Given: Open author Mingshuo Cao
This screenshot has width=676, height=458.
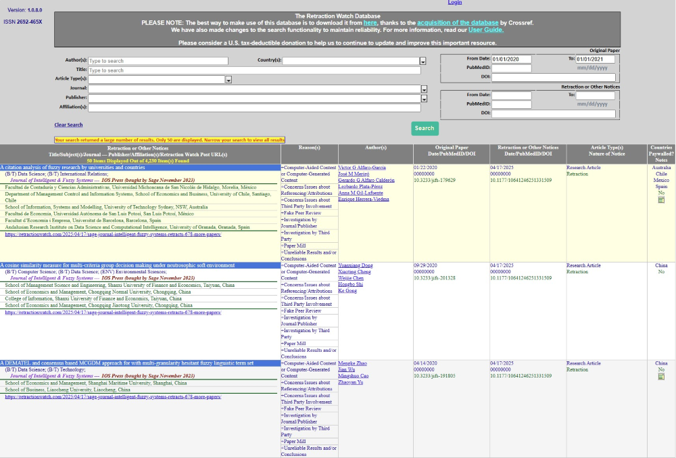Looking at the screenshot, I should (353, 376).
